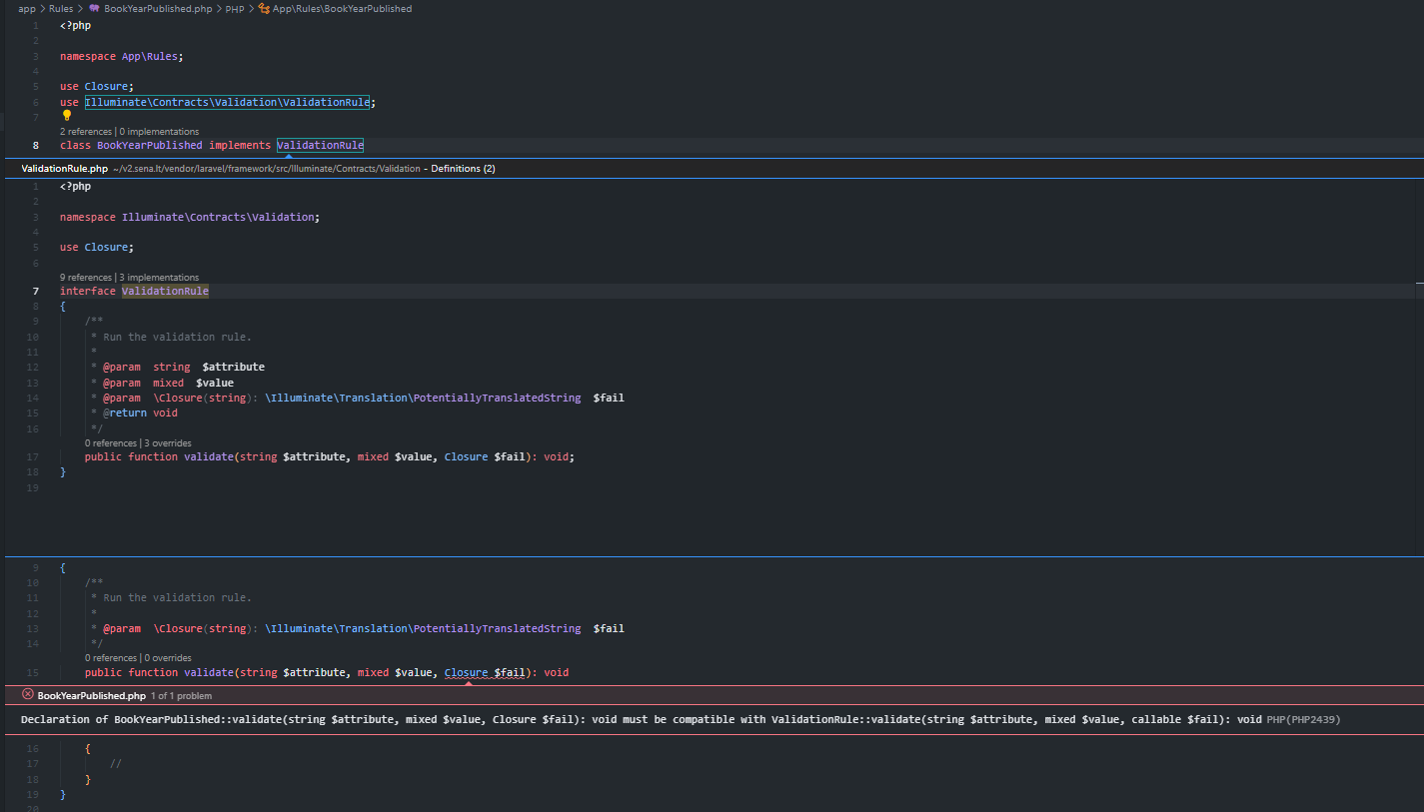Open ValidationRule.php peek title file name
This screenshot has height=812, width=1424.
click(64, 169)
